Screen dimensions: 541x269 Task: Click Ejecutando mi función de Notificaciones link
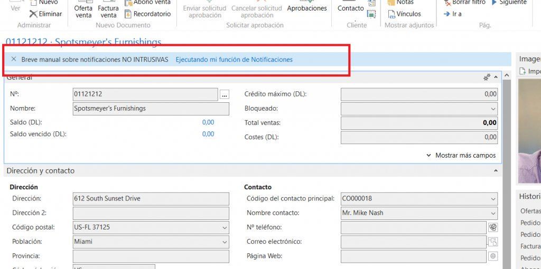234,60
